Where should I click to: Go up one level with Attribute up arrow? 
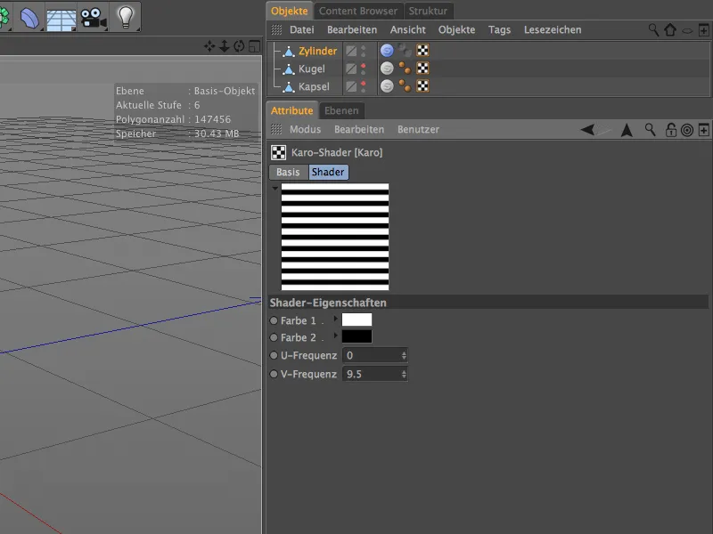tap(627, 130)
